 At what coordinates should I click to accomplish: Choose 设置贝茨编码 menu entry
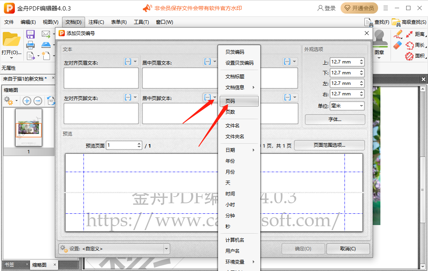(x=240, y=63)
